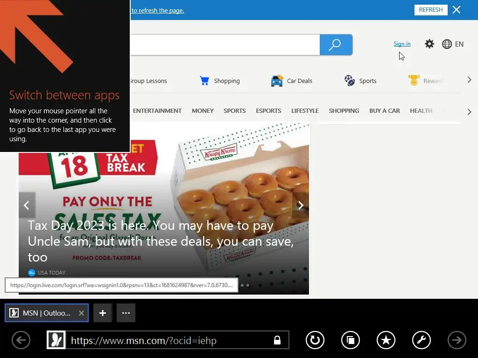Click the blue search magnifier button
478x358 pixels.
pyautogui.click(x=336, y=45)
